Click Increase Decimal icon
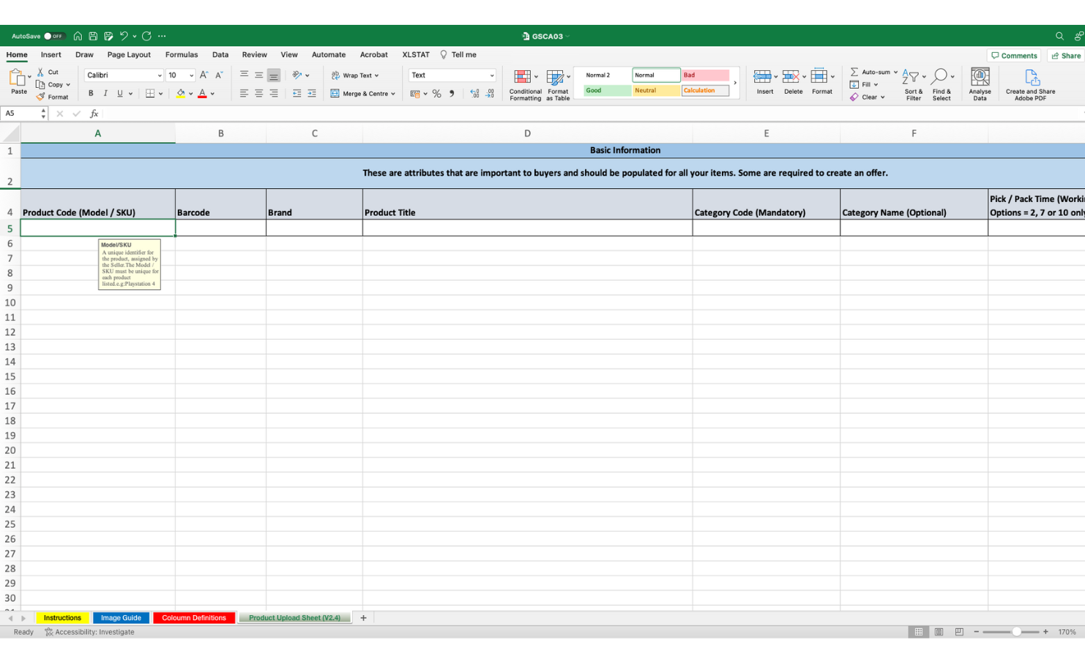Viewport: 1085px width, 659px height. pos(474,94)
